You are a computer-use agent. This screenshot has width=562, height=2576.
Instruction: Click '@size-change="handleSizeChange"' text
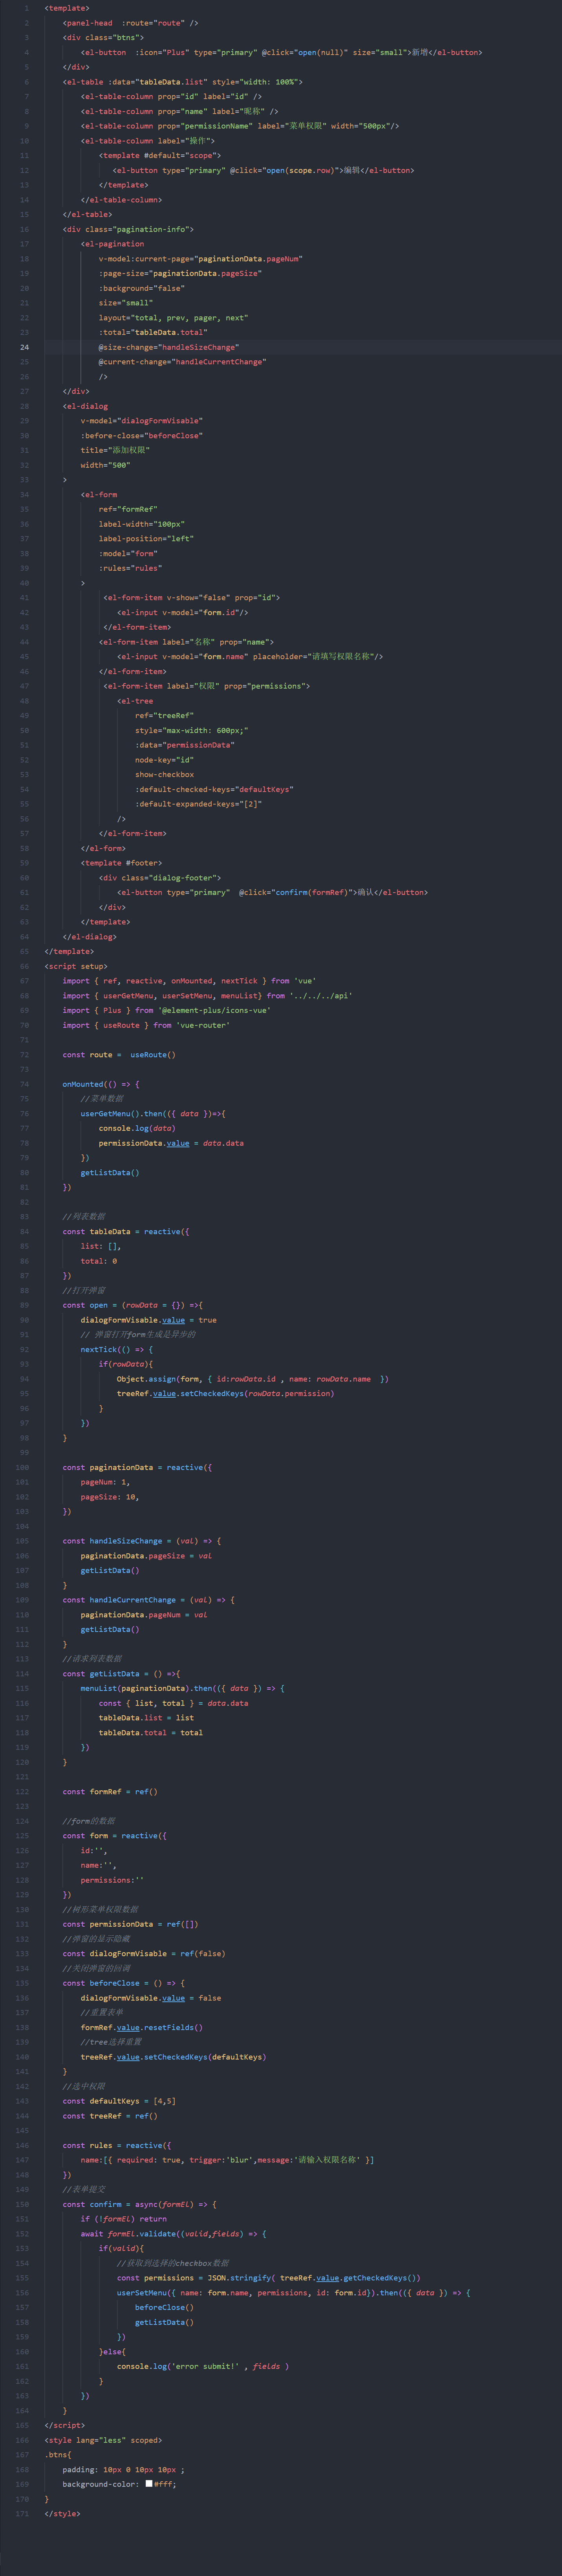tap(169, 347)
